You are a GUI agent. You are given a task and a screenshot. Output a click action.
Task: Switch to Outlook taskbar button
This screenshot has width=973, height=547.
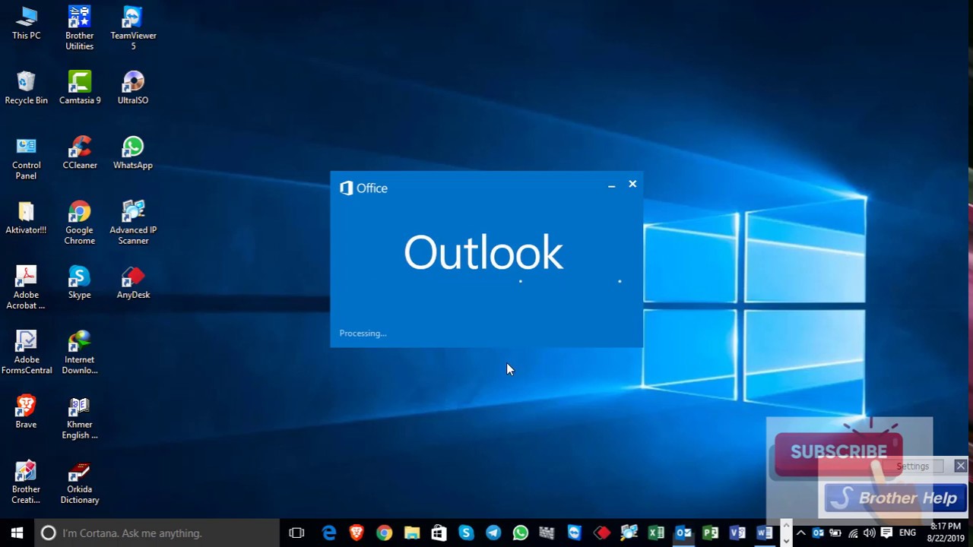click(683, 533)
